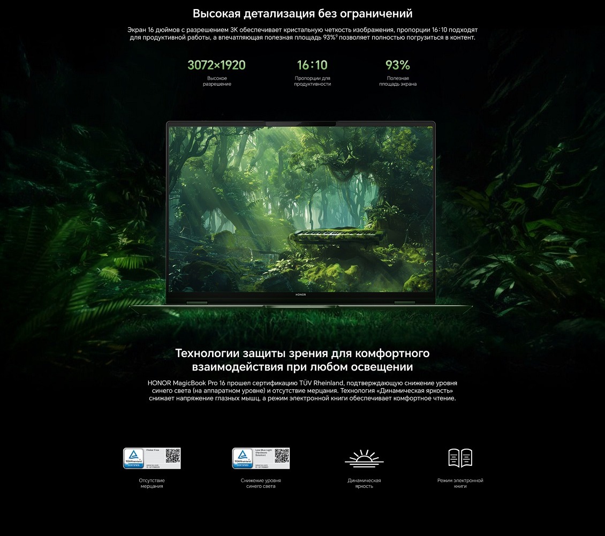Image resolution: width=605 pixels, height=536 pixels.
Task: Click the 'Полезная площадь экрана' caption
Action: click(x=398, y=81)
